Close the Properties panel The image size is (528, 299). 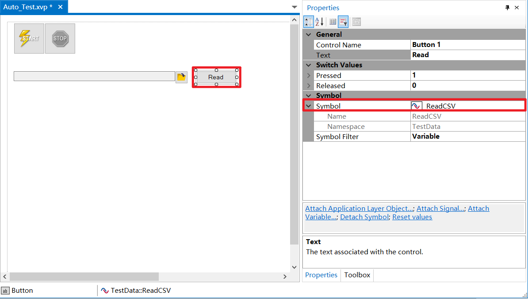[517, 8]
